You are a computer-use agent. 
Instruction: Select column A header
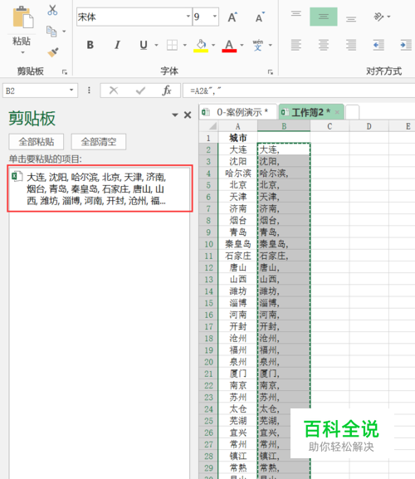pos(238,126)
